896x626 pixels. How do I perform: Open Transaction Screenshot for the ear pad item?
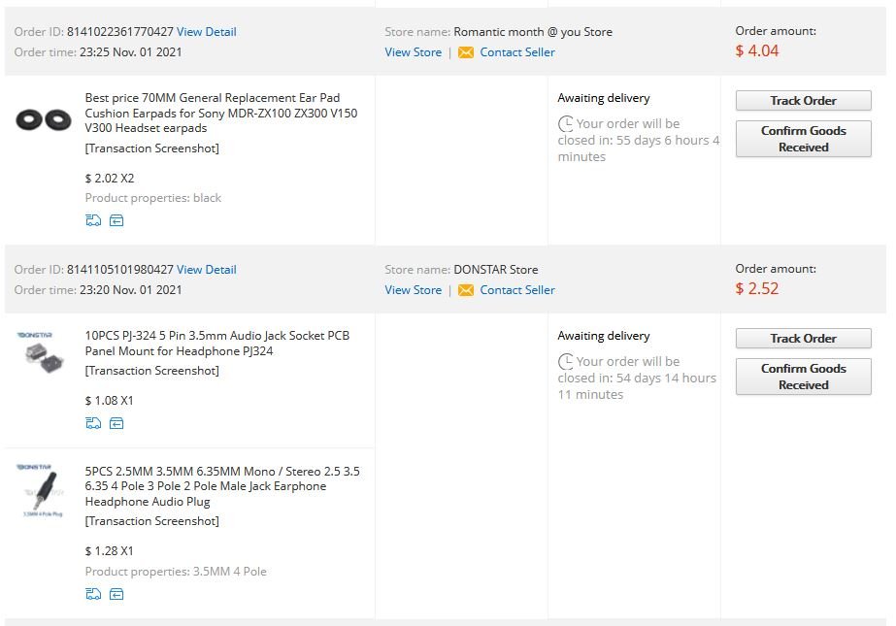152,148
